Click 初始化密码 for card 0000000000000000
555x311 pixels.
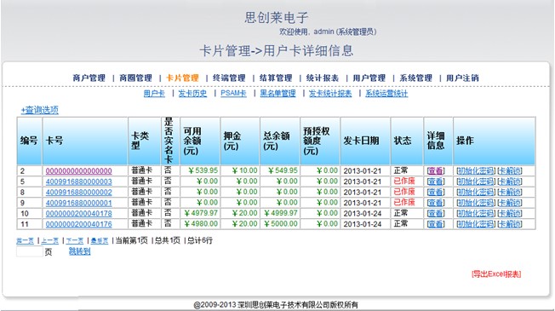[x=476, y=171]
